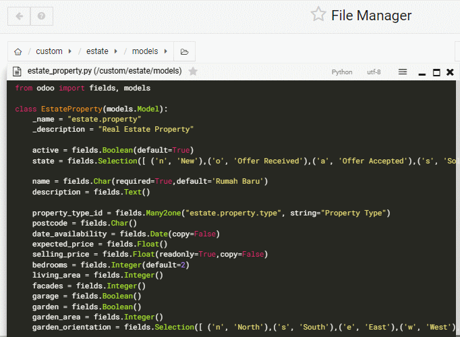This screenshot has width=460, height=337.
Task: Click the active = fields.Boolean line
Action: click(x=113, y=150)
